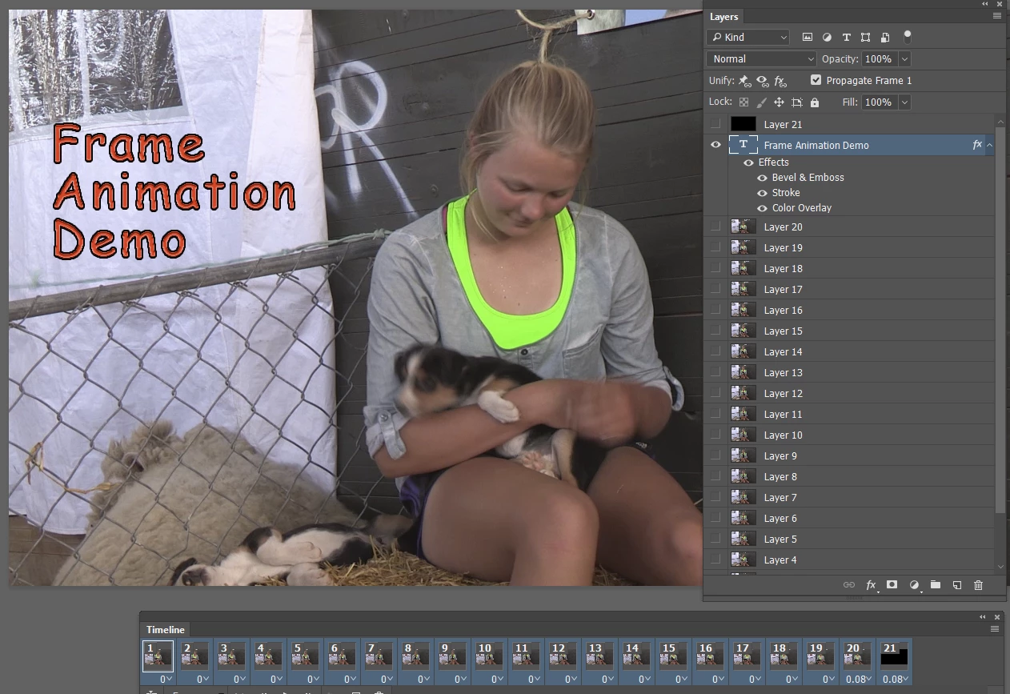
Task: Click Link layers icon at panel bottom
Action: tap(849, 585)
